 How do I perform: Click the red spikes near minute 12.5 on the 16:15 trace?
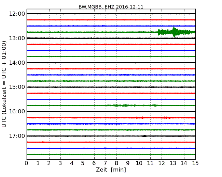coord(167,117)
